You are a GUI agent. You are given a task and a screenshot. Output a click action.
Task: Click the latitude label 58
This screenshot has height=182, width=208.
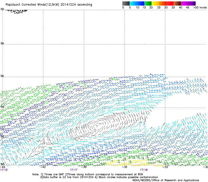(x=2, y=43)
